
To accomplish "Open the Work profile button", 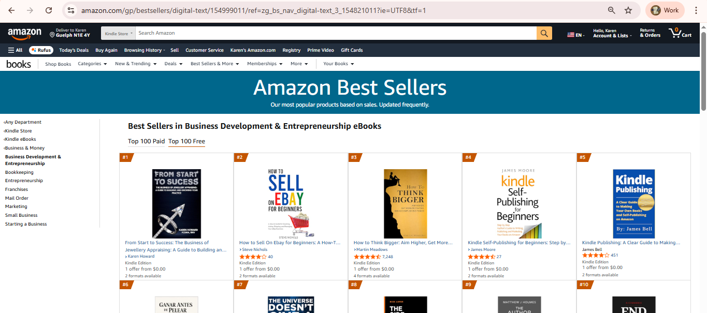I will pos(665,10).
